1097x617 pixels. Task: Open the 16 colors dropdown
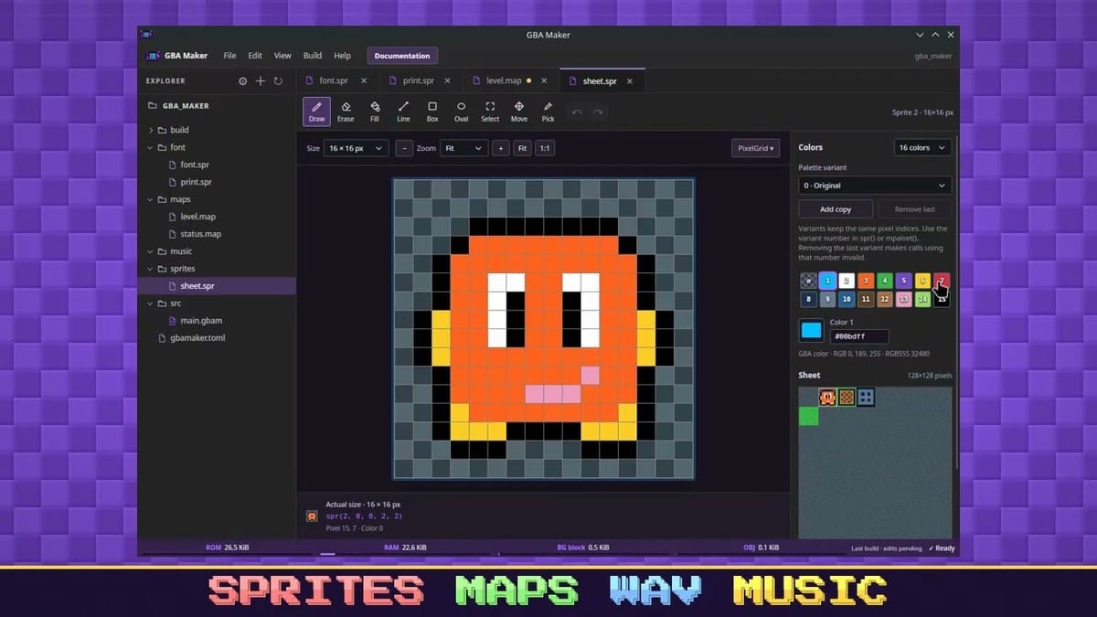pos(922,147)
